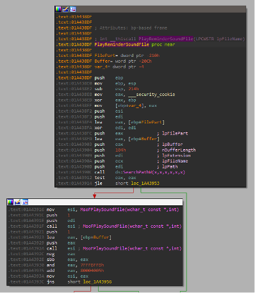Click the 'loc_1A43953' jump label
Viewport: 255px width, 293px height.
pyautogui.click(x=145, y=183)
